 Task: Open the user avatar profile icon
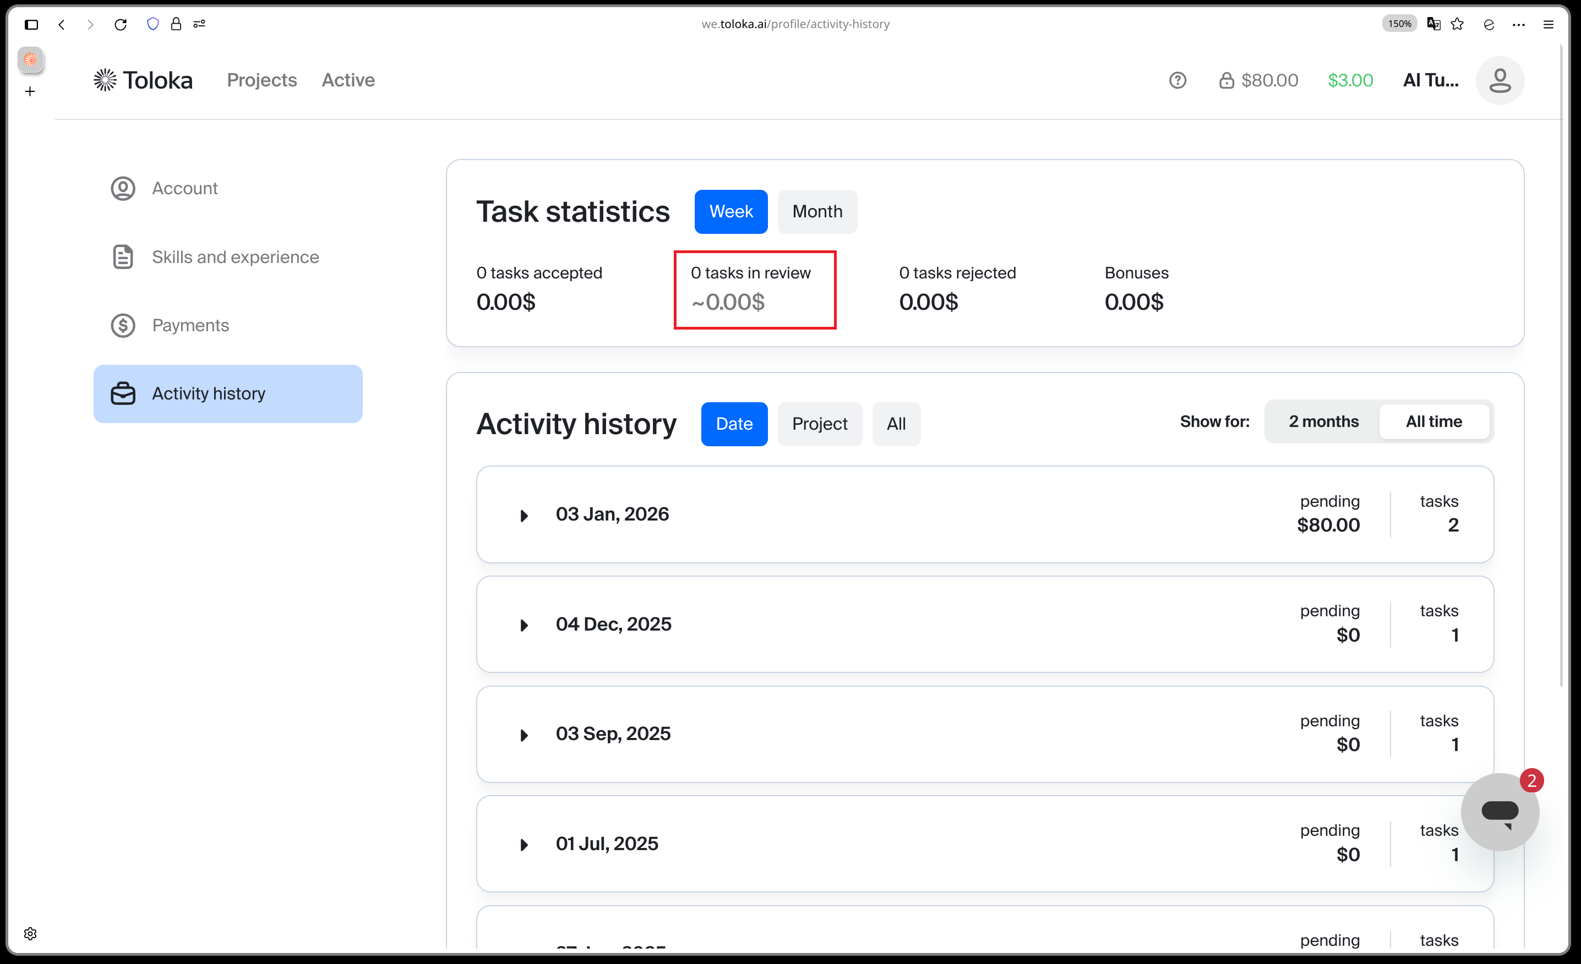[1500, 80]
